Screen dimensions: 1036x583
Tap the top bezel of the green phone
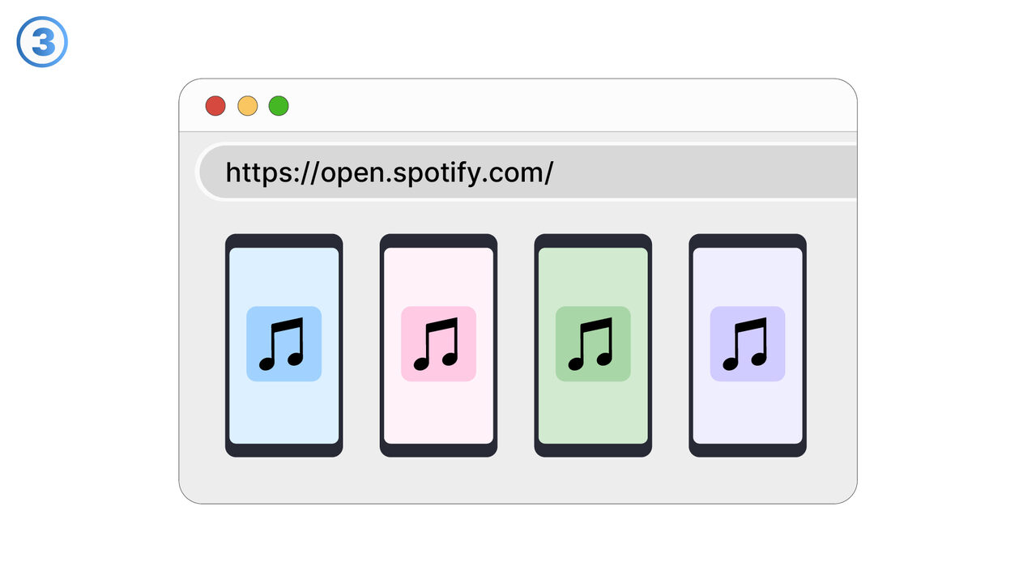[593, 240]
